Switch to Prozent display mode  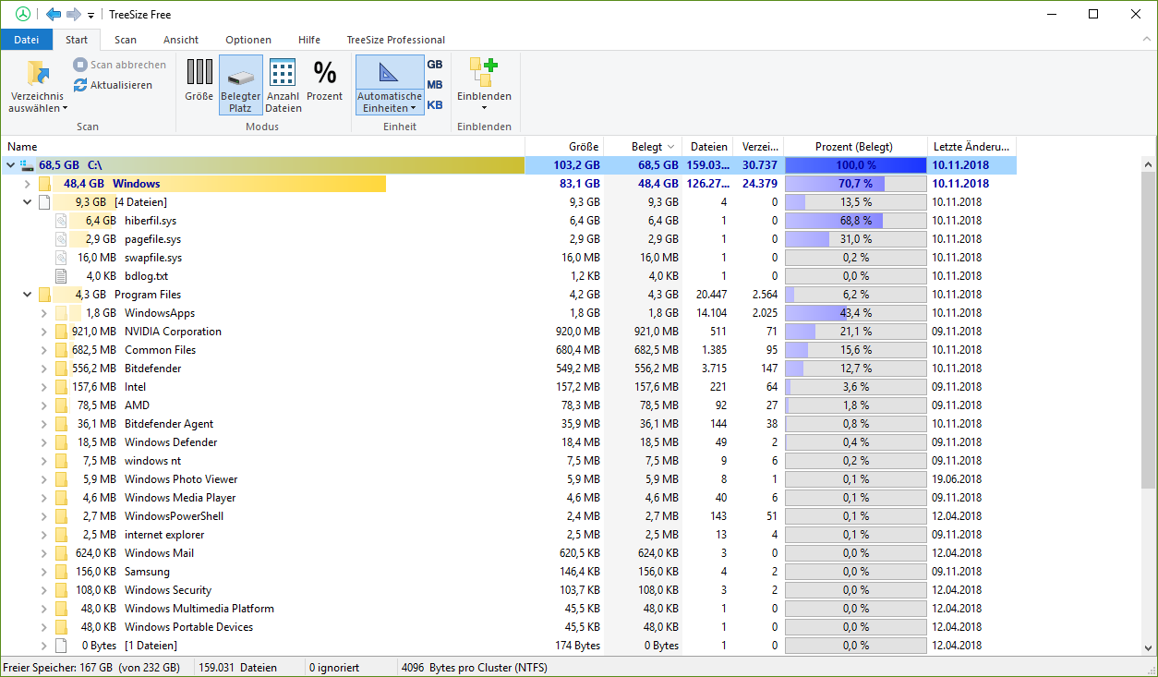click(x=324, y=80)
